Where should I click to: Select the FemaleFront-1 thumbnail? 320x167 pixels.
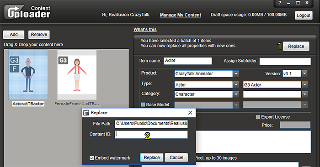pyautogui.click(x=77, y=75)
